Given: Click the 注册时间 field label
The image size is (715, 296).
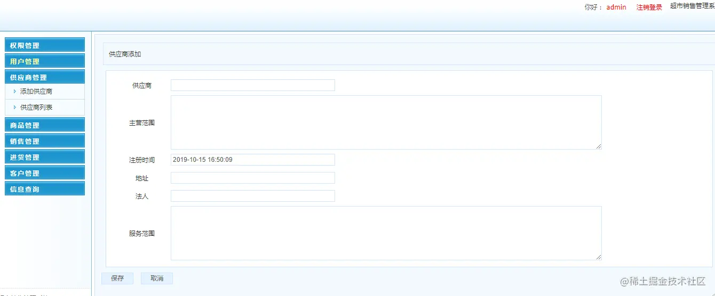Looking at the screenshot, I should pos(142,160).
